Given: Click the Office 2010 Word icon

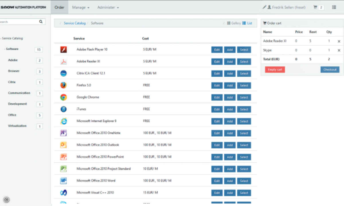Looking at the screenshot, I should click(x=63, y=181).
